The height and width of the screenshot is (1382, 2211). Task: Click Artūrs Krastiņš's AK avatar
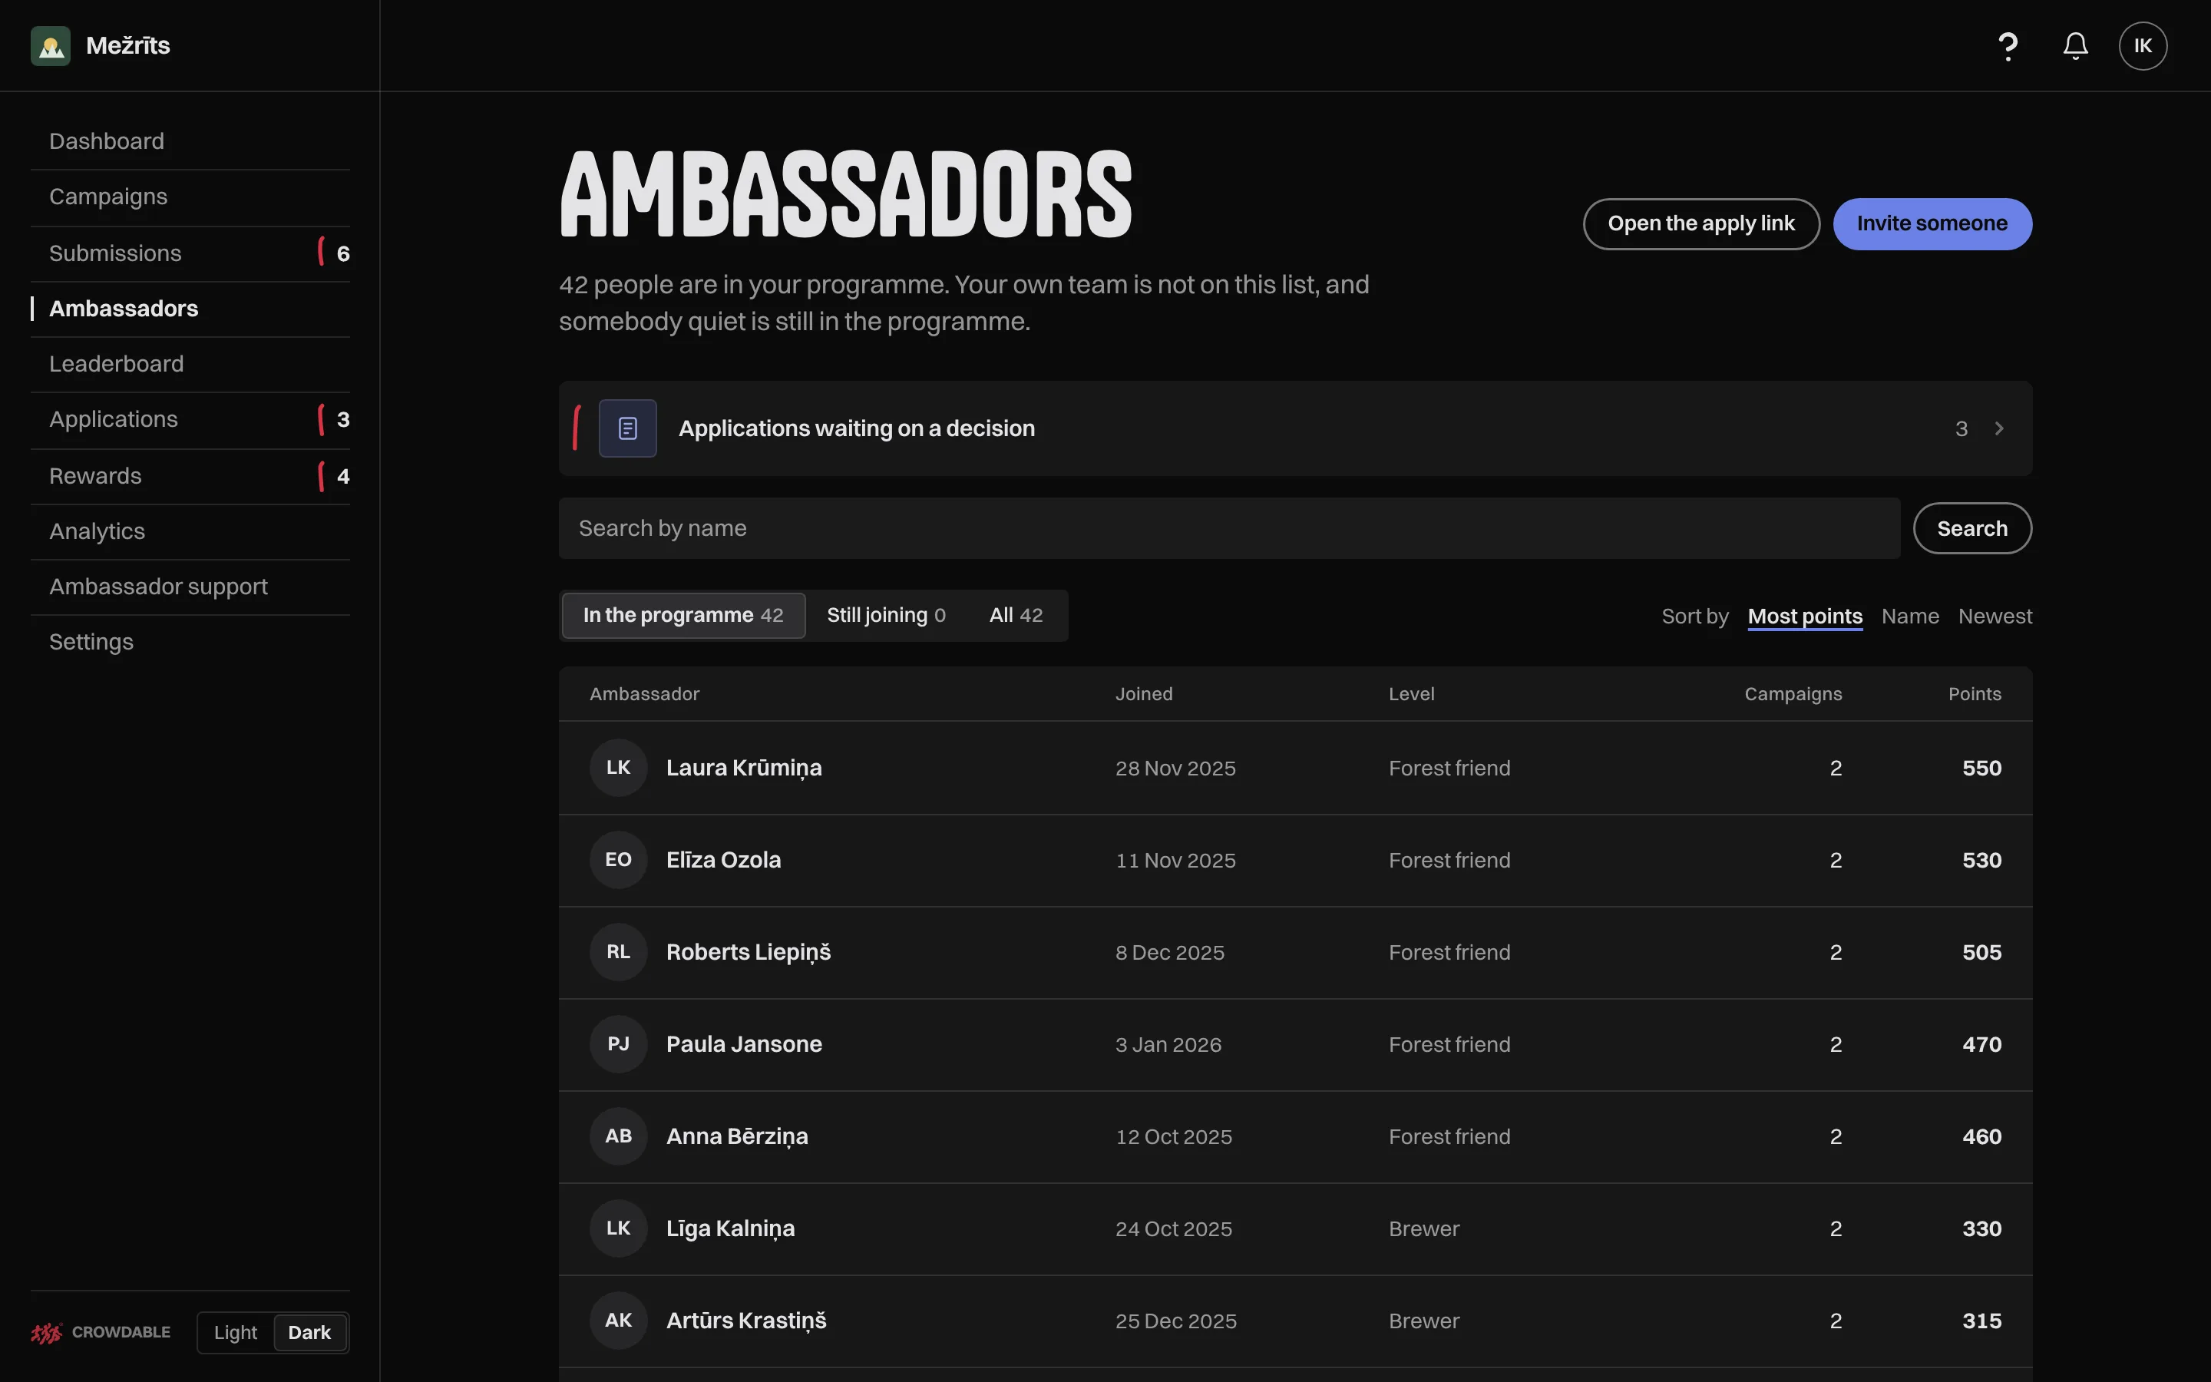tap(619, 1321)
